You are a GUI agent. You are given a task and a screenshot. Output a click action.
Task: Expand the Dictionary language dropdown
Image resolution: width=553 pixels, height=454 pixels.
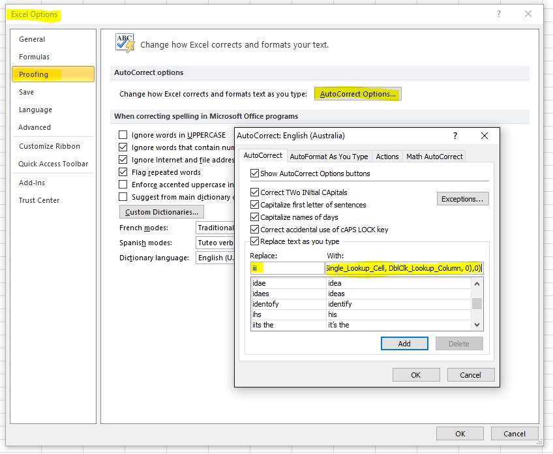click(215, 258)
